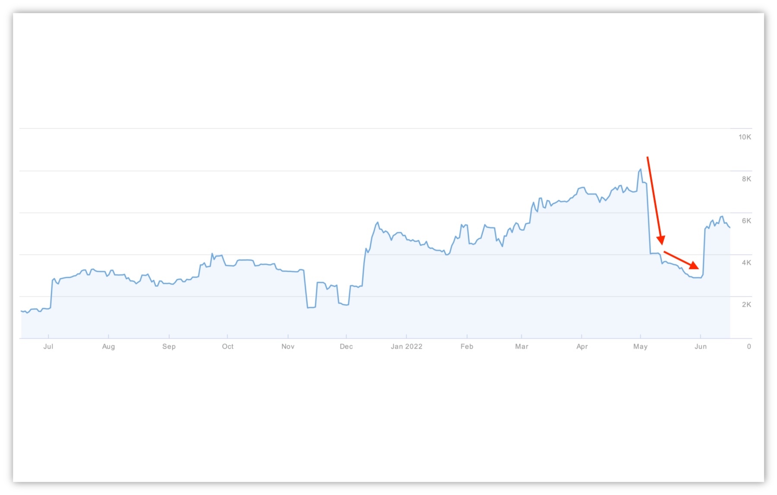Screen dimensions: 777x495
Task: Click the 4K y-axis label
Action: tap(746, 263)
